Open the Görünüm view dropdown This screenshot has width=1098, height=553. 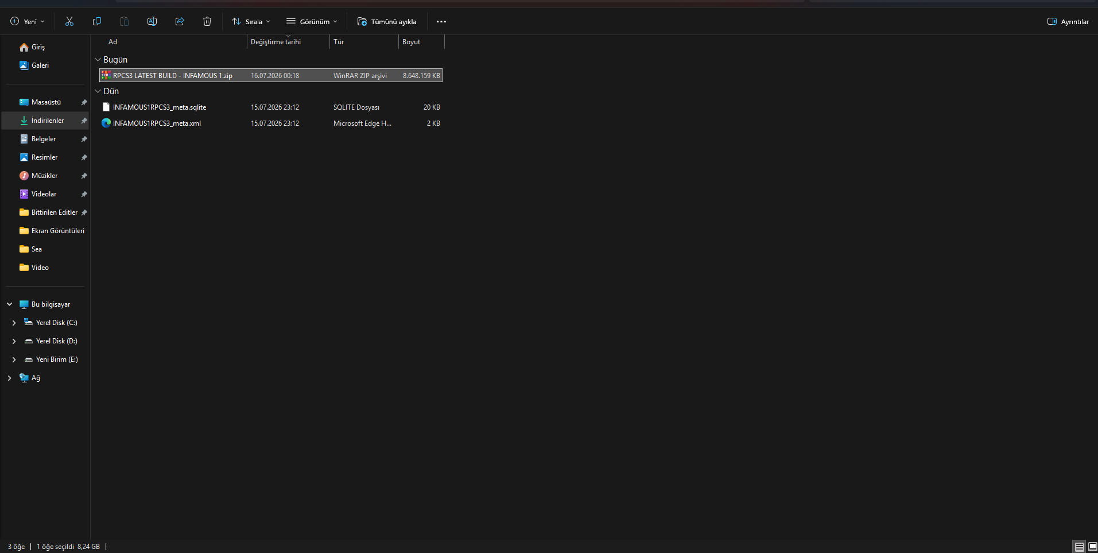point(312,22)
